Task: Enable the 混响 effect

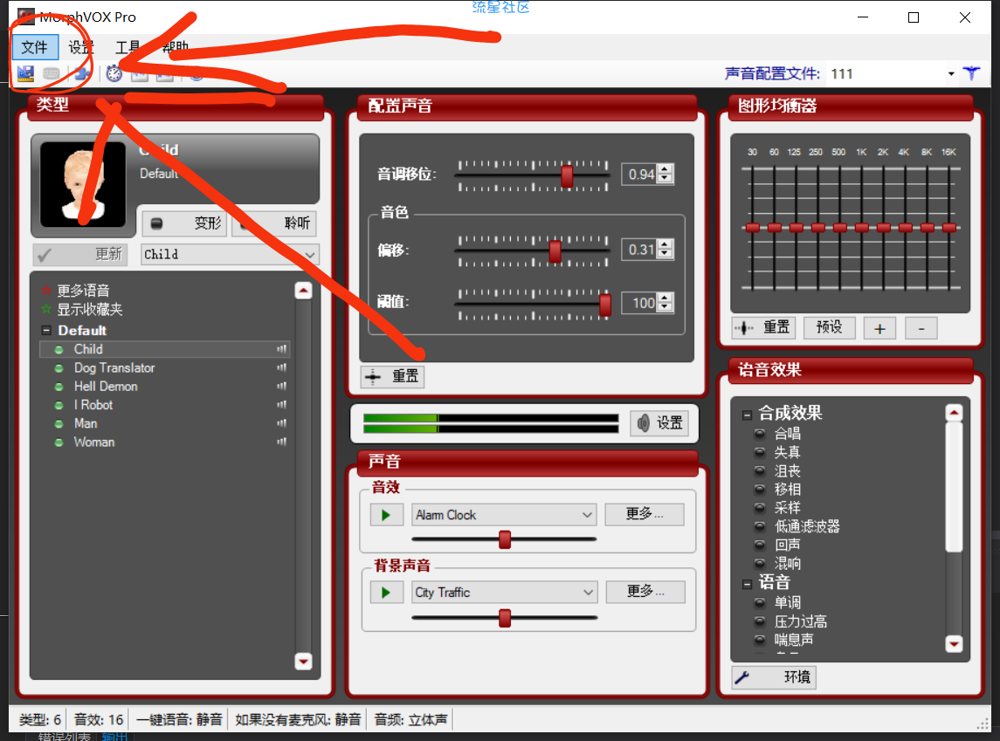Action: tap(760, 563)
